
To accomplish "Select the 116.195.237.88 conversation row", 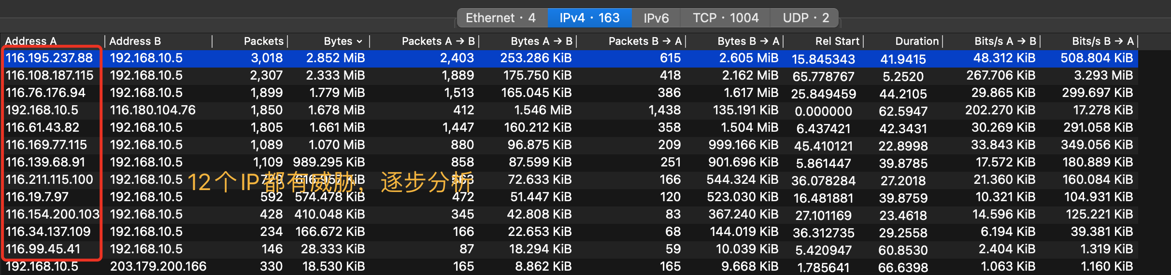I will tap(49, 58).
